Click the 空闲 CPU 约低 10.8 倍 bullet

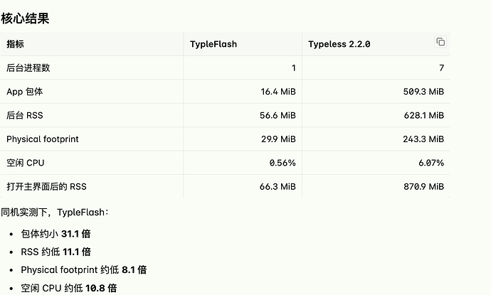tap(69, 288)
